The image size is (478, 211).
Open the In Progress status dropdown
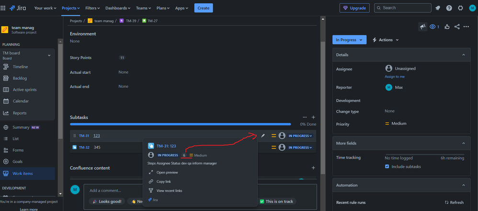[349, 40]
